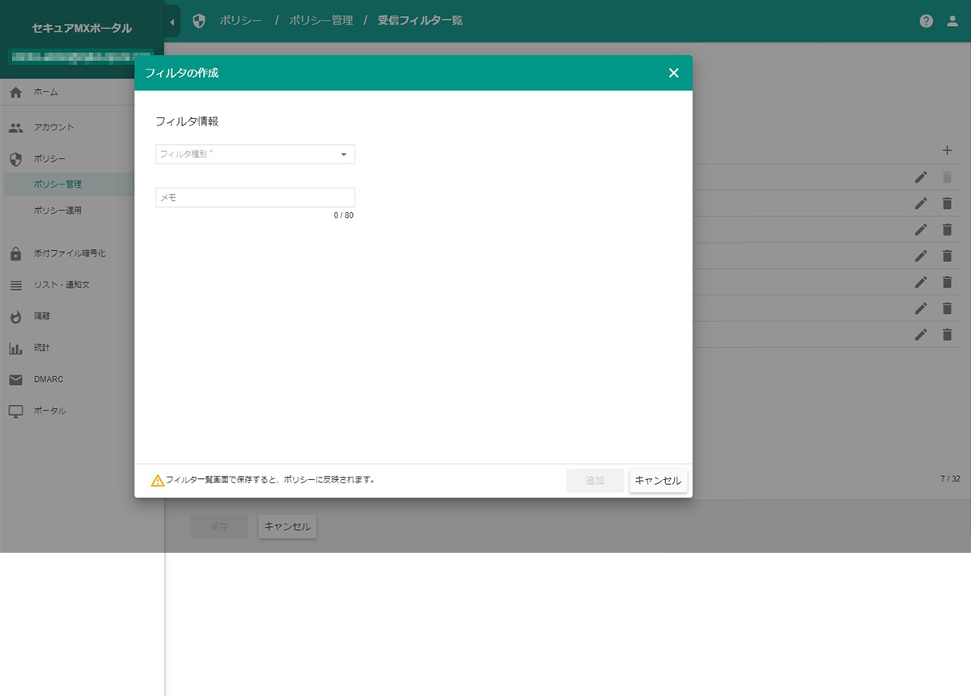Collapse the sidebar with the arrow toggle
Screen dimensions: 971x696
(x=172, y=21)
